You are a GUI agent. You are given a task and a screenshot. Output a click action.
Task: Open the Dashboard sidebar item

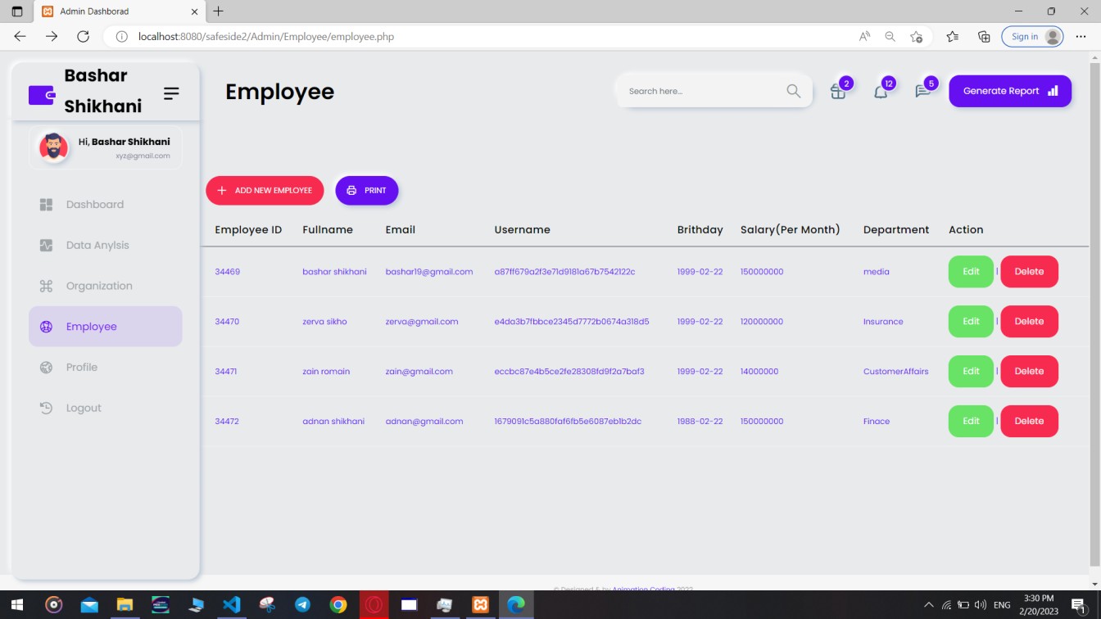pos(94,205)
